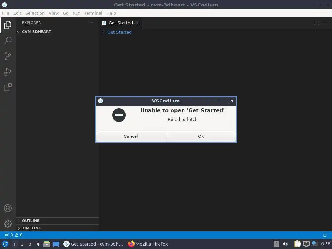Click the Split Editor Right icon
This screenshot has width=332, height=249.
click(316, 23)
